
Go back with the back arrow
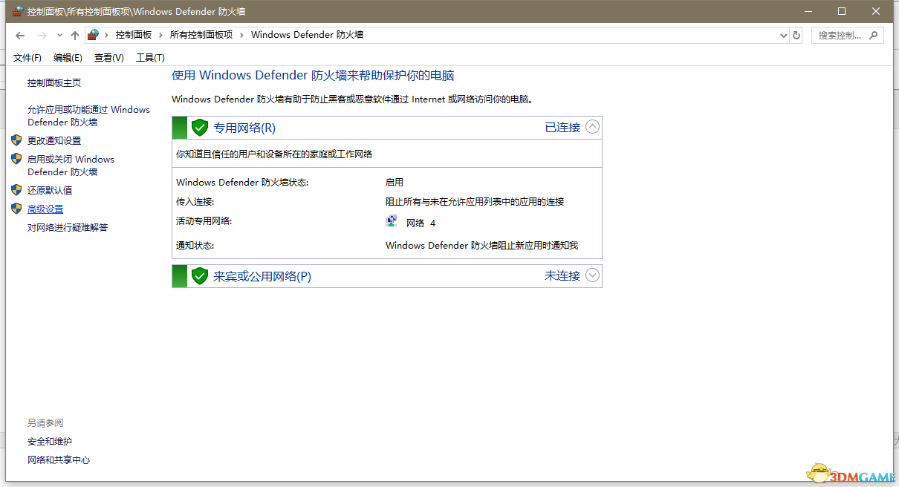tap(20, 35)
